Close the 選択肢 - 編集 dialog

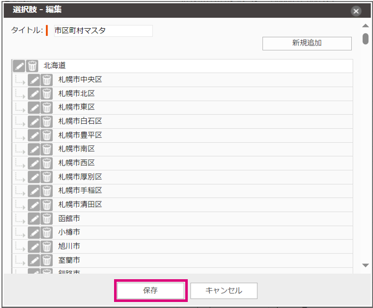coord(356,11)
